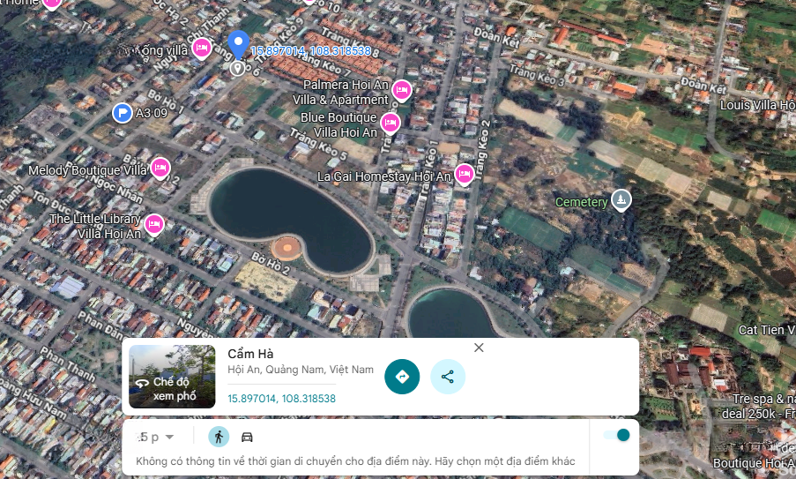
Task: Open Street View thumbnail for Cẩm Hà
Action: coord(172,376)
